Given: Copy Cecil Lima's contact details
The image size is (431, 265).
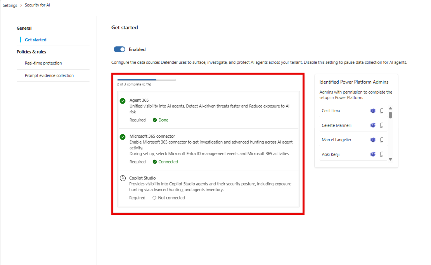Looking at the screenshot, I should coord(381,111).
